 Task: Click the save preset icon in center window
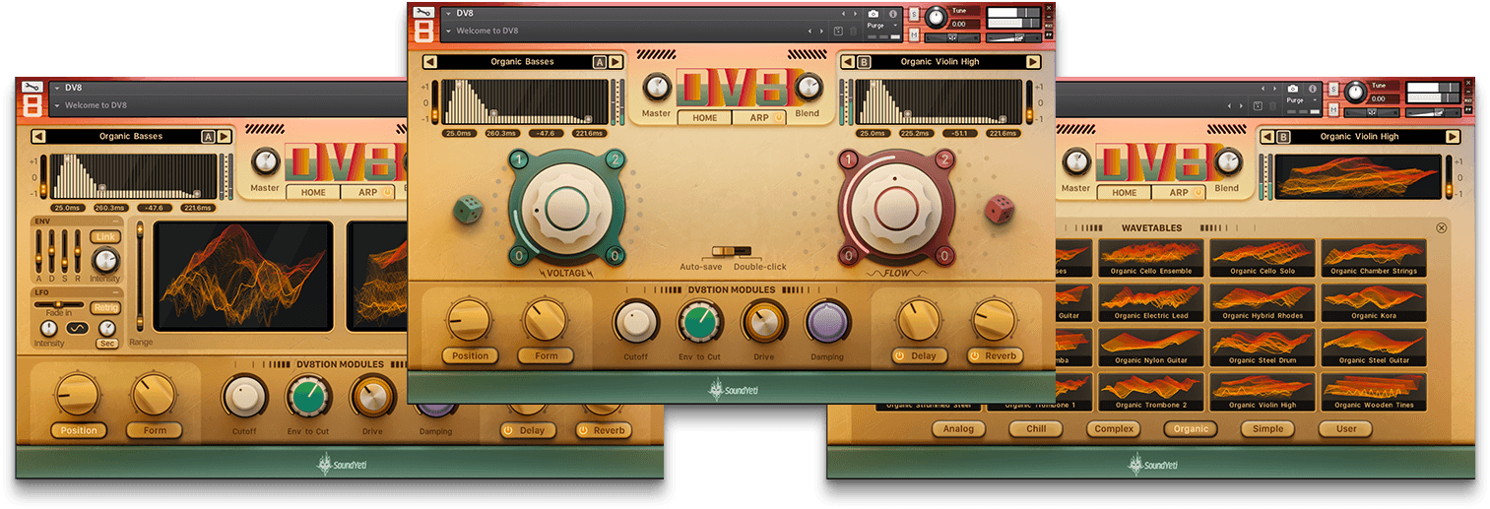tap(838, 31)
